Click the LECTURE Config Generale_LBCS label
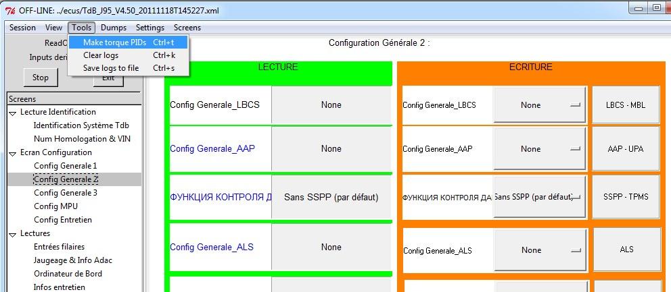Screen dimensions: 671x292 214,105
